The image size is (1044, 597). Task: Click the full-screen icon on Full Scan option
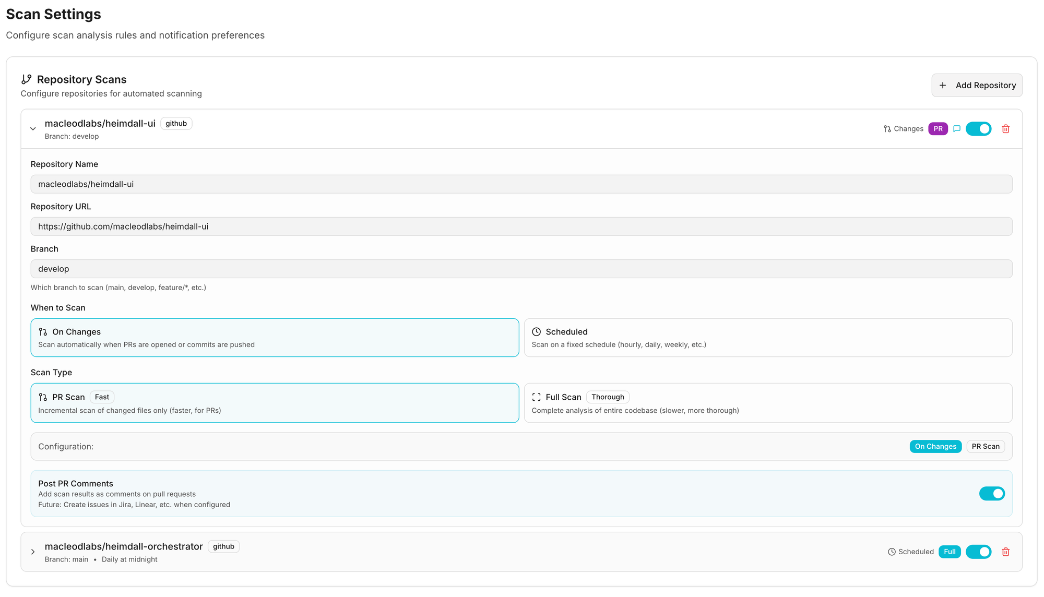(536, 397)
